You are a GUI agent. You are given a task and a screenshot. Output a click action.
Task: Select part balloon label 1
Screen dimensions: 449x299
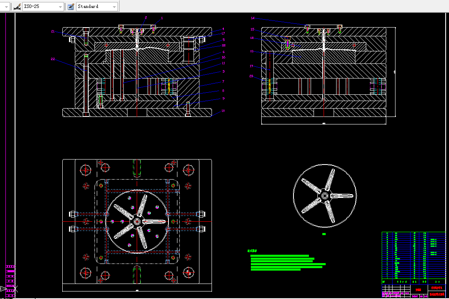tap(162, 18)
